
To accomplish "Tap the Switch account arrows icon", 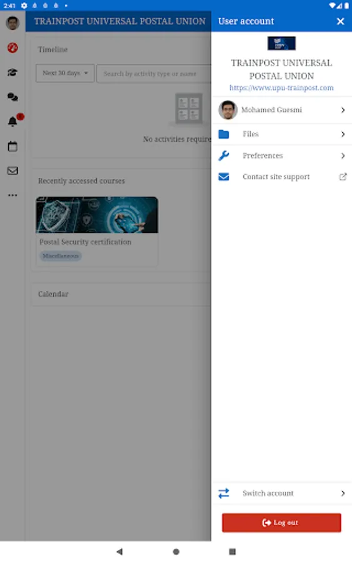I will (x=224, y=493).
